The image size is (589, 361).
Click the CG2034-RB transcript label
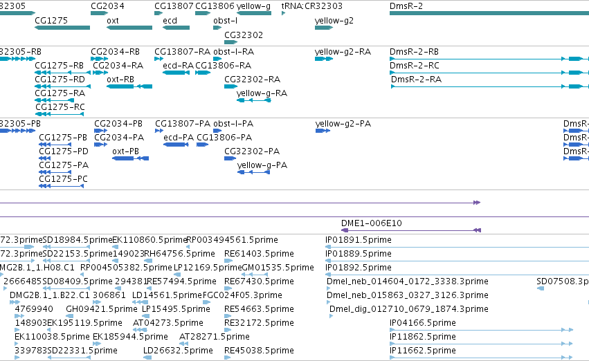click(x=115, y=51)
